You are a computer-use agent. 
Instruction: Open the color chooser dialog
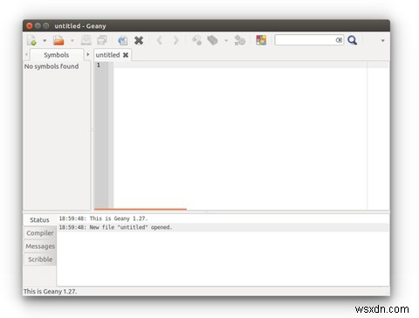tap(261, 40)
